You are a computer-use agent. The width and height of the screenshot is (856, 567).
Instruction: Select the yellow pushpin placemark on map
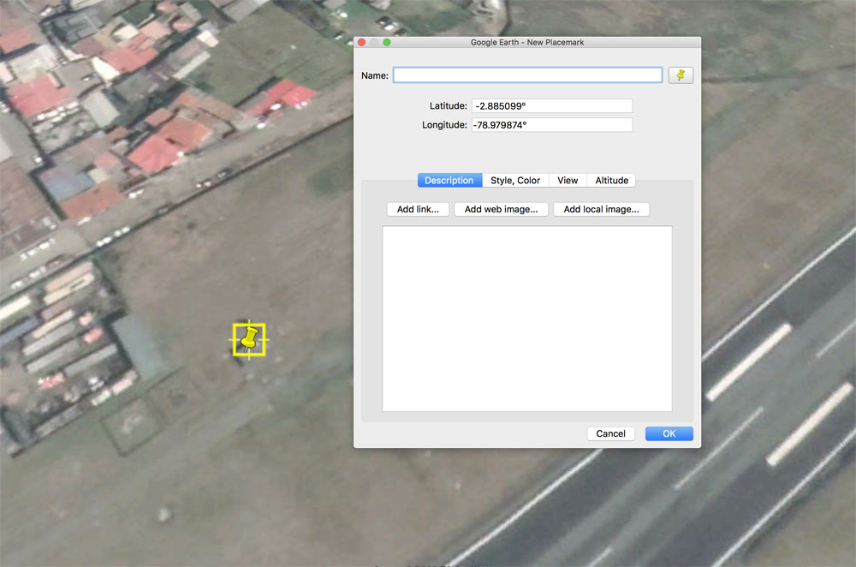pyautogui.click(x=249, y=340)
